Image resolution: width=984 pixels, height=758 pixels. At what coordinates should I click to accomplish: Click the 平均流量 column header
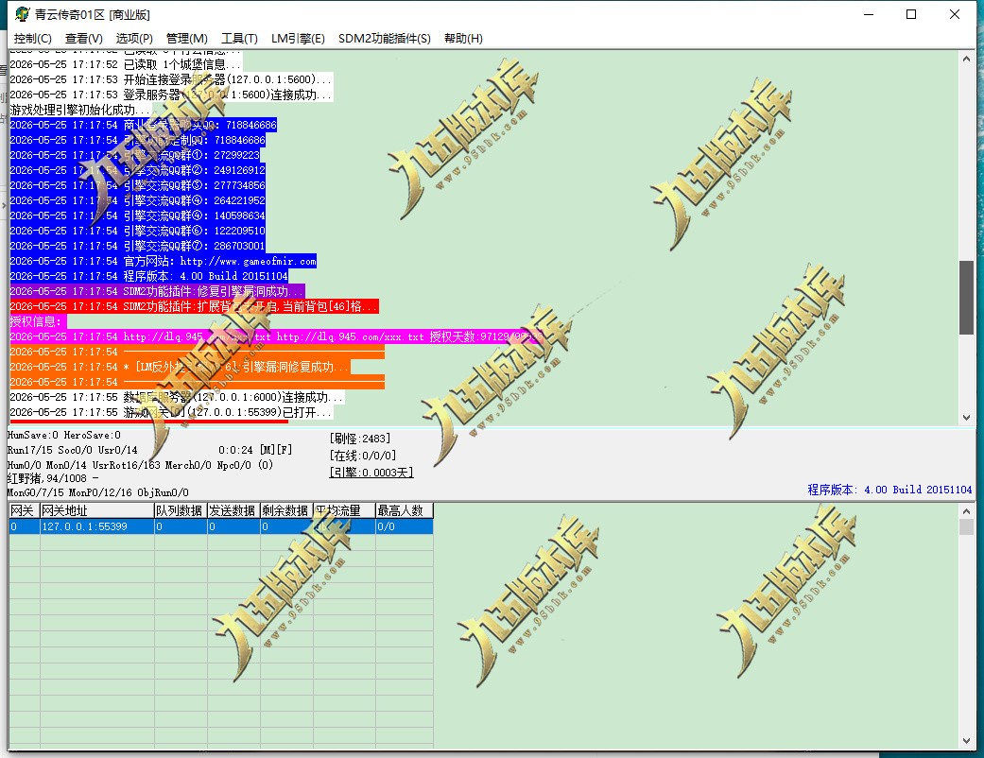click(x=344, y=510)
